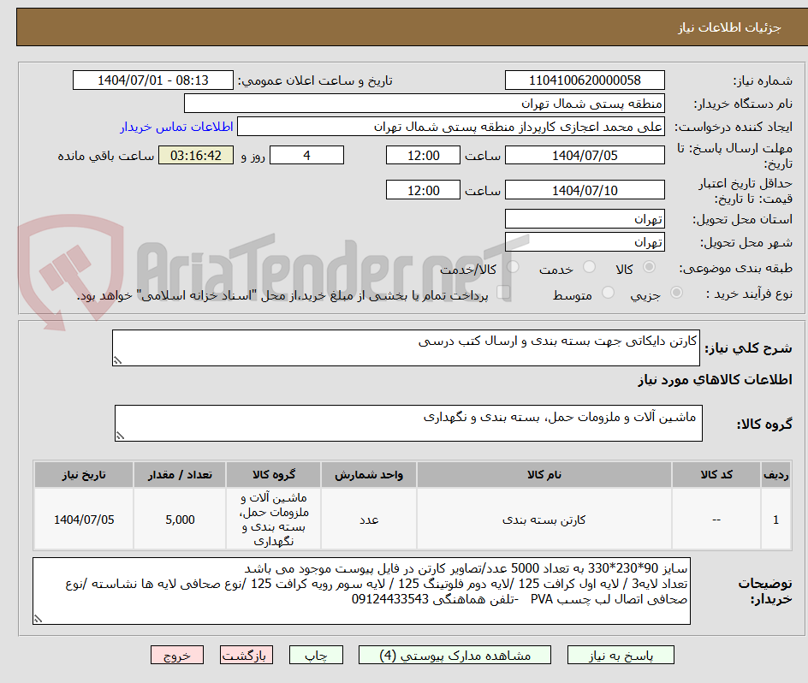The width and height of the screenshot is (808, 683).
Task: Click the 1404/07/05 response deadline field
Action: coord(585,155)
